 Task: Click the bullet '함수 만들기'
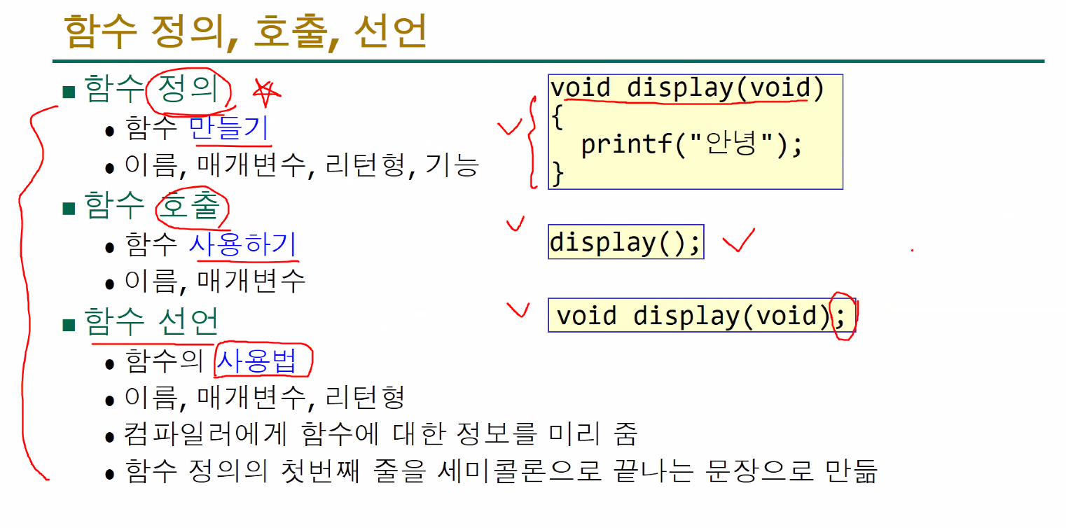pos(196,128)
